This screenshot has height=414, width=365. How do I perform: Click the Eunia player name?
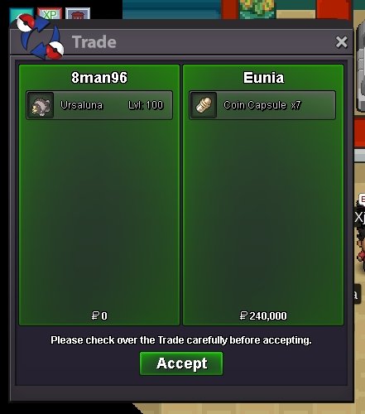[263, 78]
